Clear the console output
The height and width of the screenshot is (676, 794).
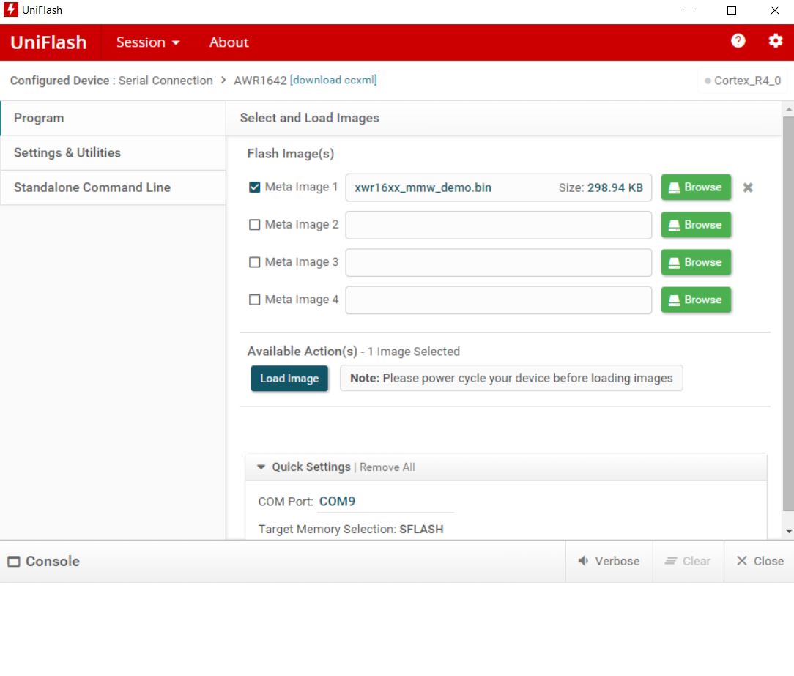coord(688,561)
